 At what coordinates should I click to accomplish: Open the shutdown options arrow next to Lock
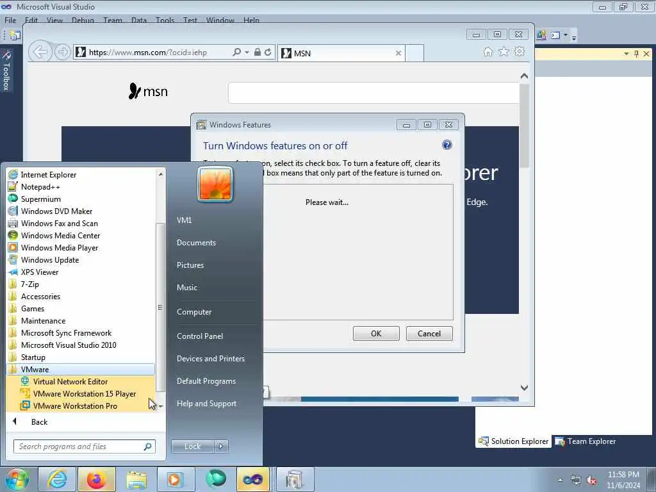[x=221, y=447]
